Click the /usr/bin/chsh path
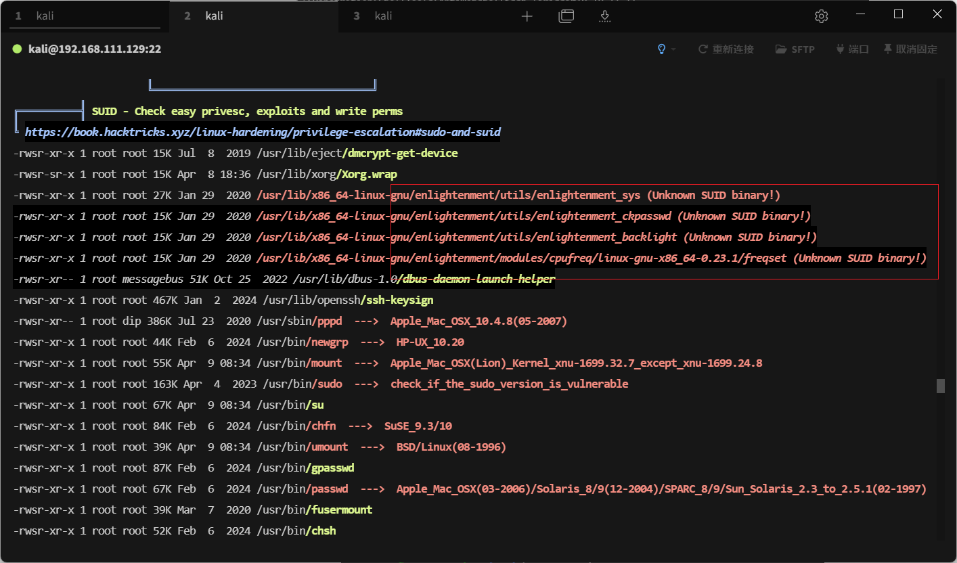This screenshot has width=957, height=563. coord(296,531)
